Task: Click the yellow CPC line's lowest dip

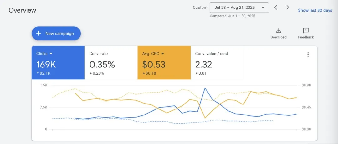Action: [x=205, y=118]
